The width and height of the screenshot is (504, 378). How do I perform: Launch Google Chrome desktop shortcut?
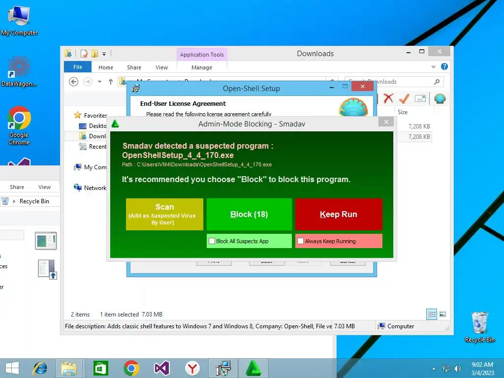point(19,126)
